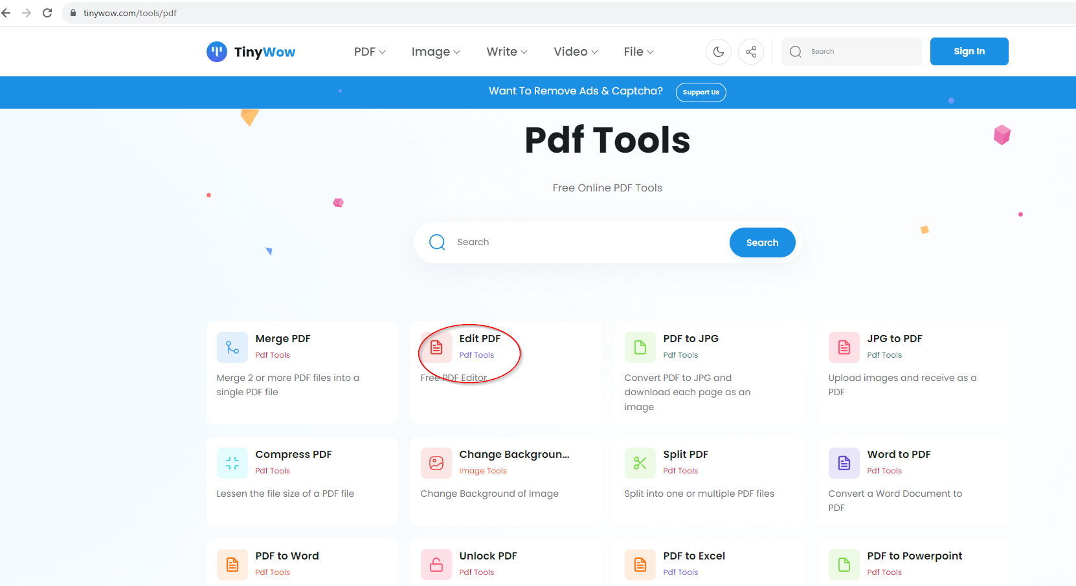The height and width of the screenshot is (586, 1076).
Task: Open the Word to PDF tool icon
Action: (x=844, y=463)
